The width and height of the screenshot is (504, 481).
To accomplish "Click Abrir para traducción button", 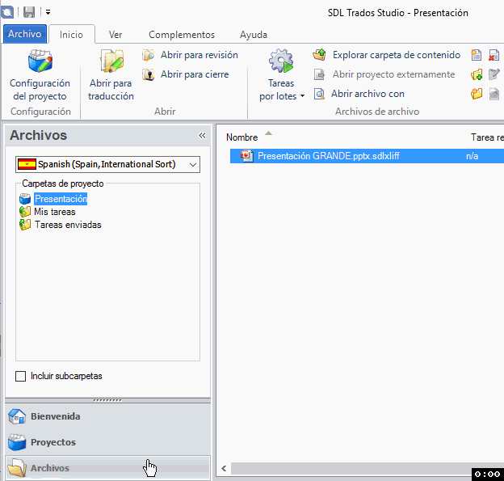I will point(111,76).
